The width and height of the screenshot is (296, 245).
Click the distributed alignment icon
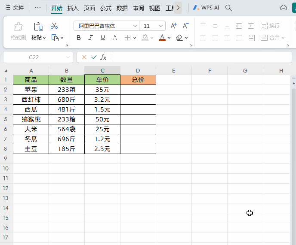click(x=251, y=38)
